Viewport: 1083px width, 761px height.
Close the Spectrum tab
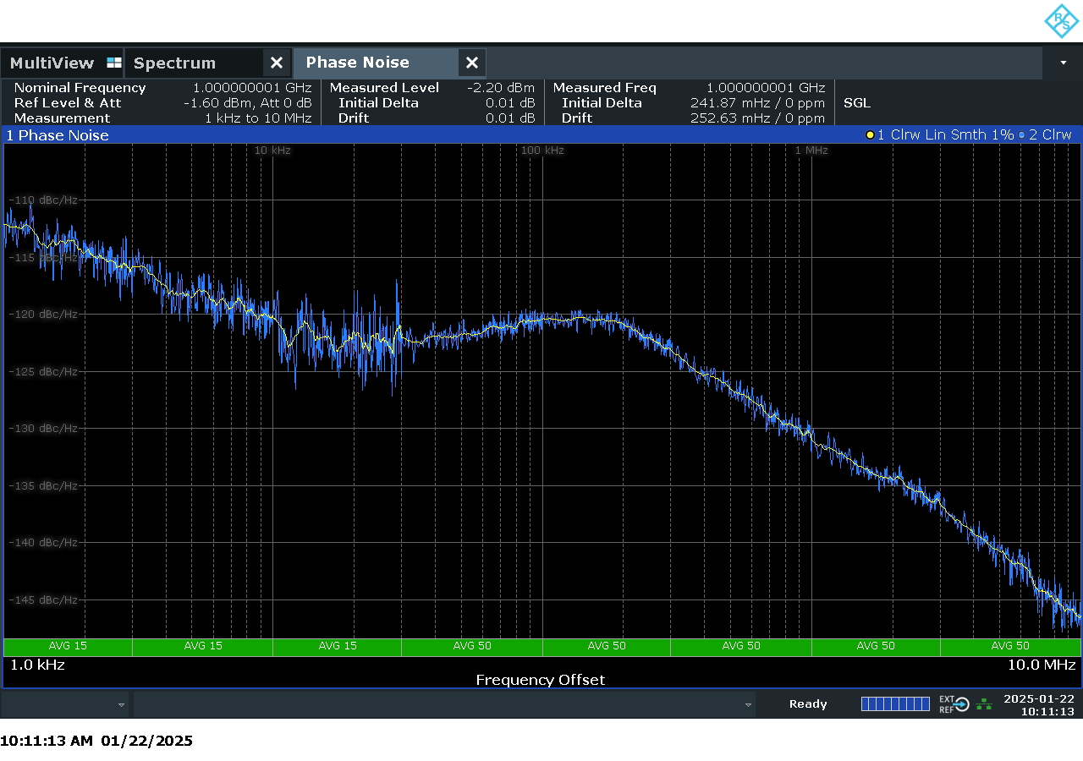[x=276, y=63]
